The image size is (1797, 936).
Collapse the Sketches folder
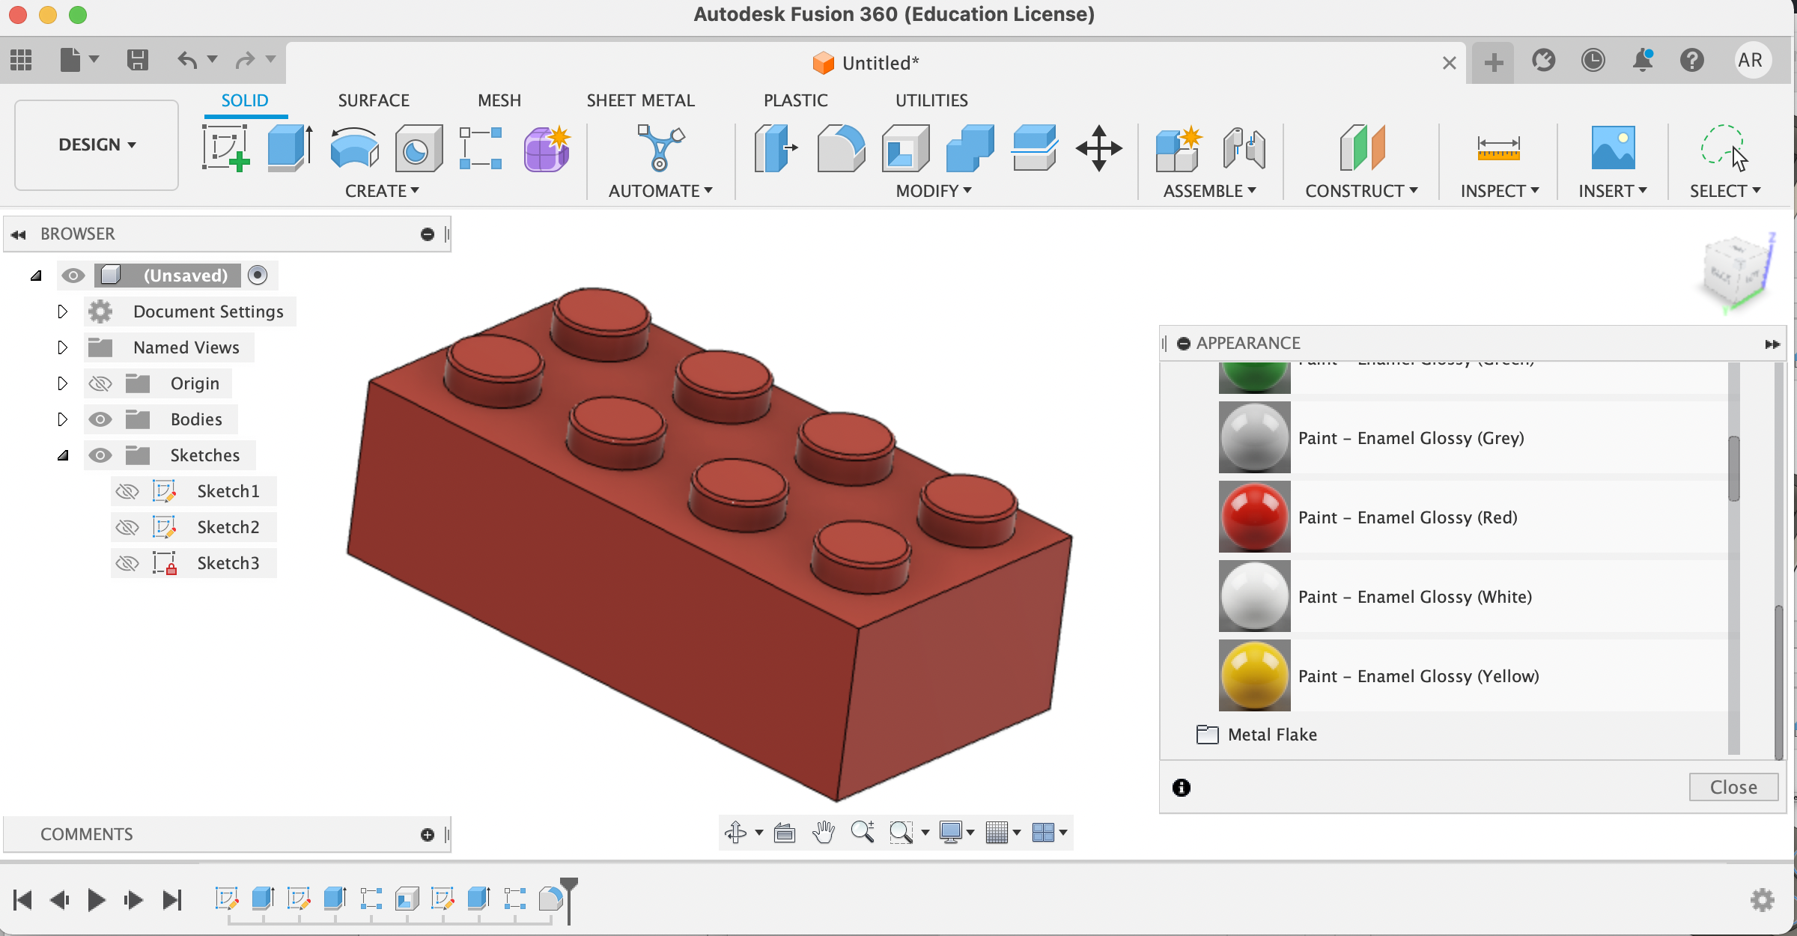(x=63, y=455)
